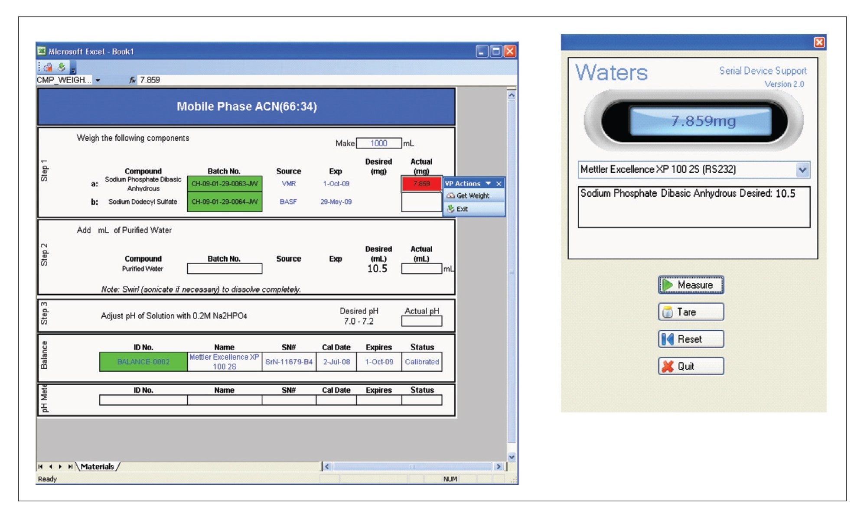This screenshot has width=867, height=523.
Task: Click the Reset button
Action: (691, 339)
